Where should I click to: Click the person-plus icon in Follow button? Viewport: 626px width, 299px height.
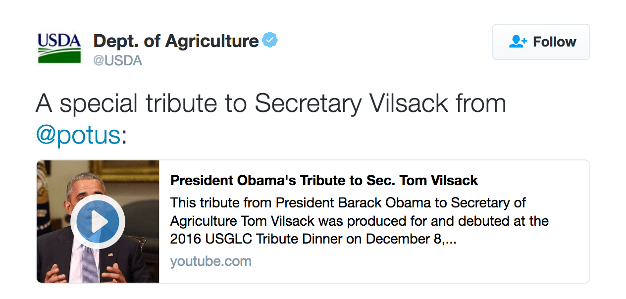point(518,42)
